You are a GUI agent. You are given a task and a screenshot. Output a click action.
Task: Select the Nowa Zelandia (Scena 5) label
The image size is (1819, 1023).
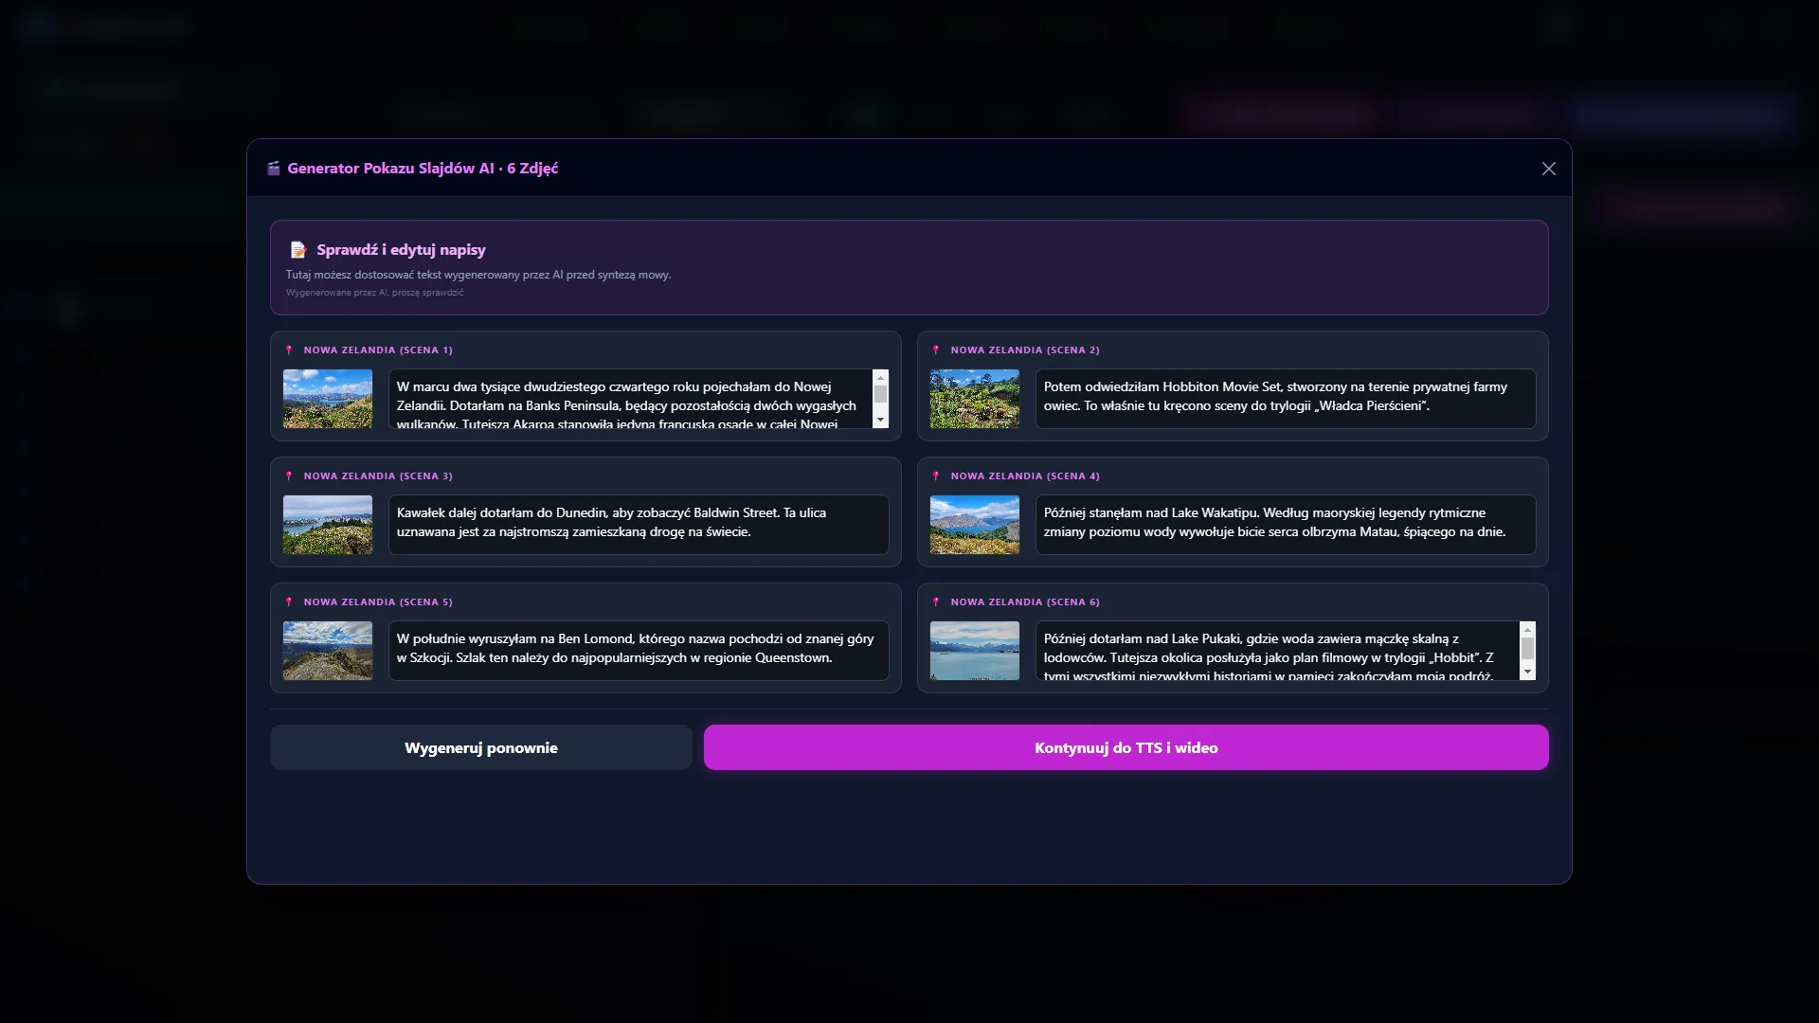tap(378, 602)
